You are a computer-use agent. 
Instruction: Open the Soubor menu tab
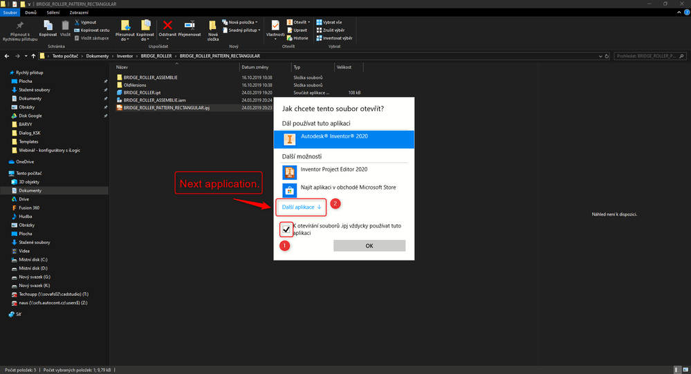coord(10,12)
